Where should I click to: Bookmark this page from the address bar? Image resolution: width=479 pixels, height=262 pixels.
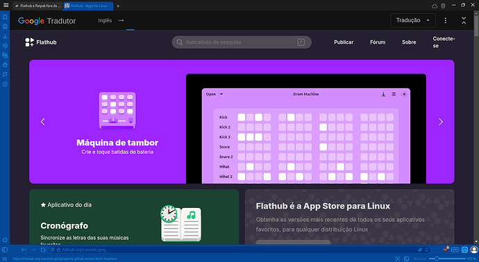426,250
